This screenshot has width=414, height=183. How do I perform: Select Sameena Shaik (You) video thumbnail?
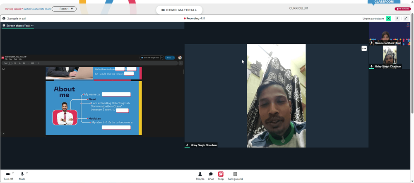pos(390,34)
